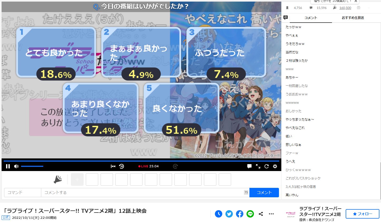Viewport: 381px width, 222px height.
Task: Click the blue seek bar under the video
Action: pos(141,161)
